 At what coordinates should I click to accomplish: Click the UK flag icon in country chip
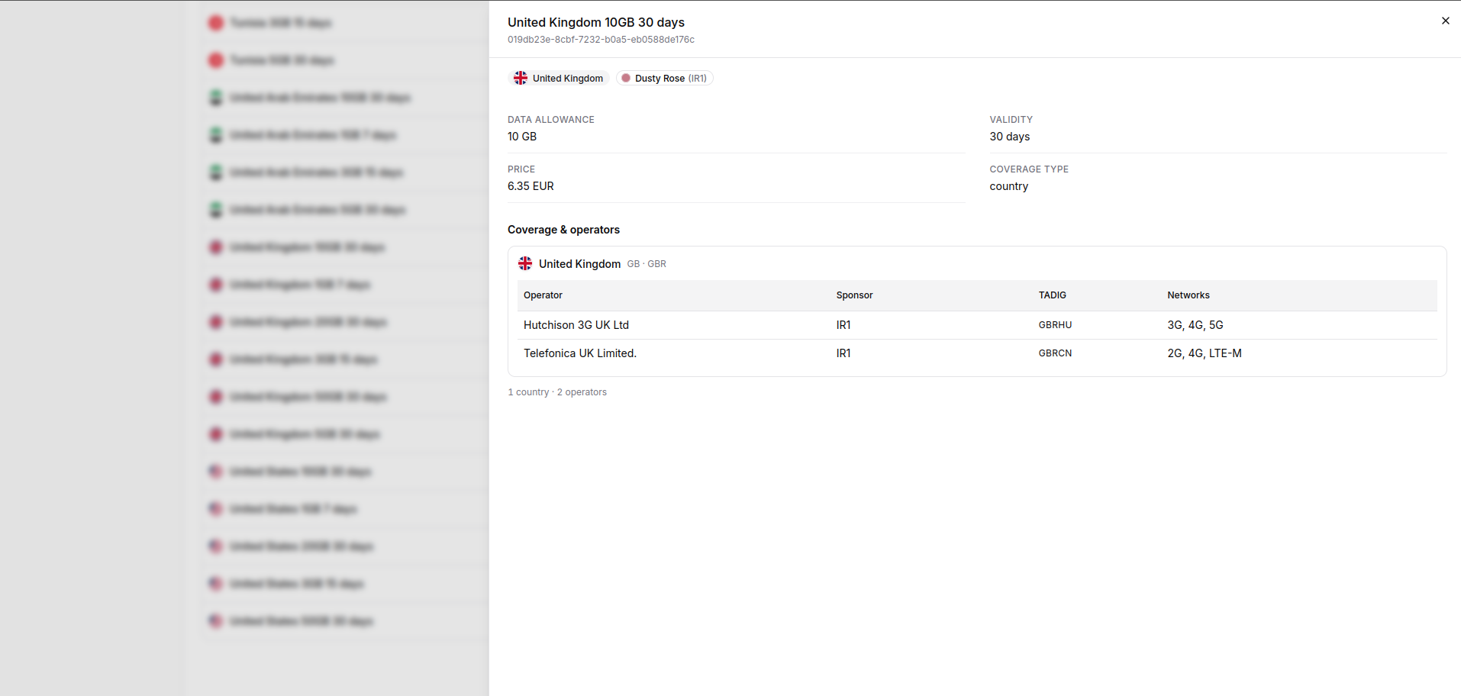click(521, 78)
